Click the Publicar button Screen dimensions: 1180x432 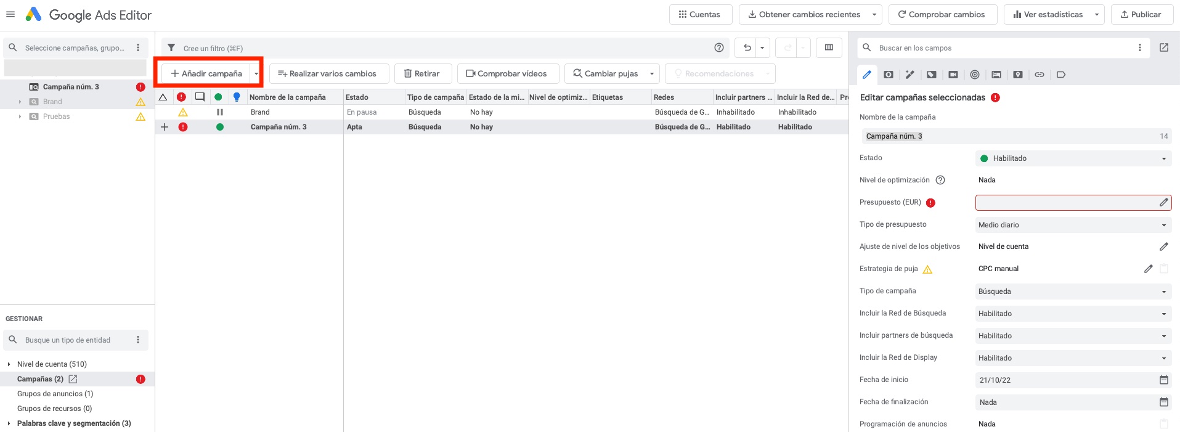[1141, 14]
